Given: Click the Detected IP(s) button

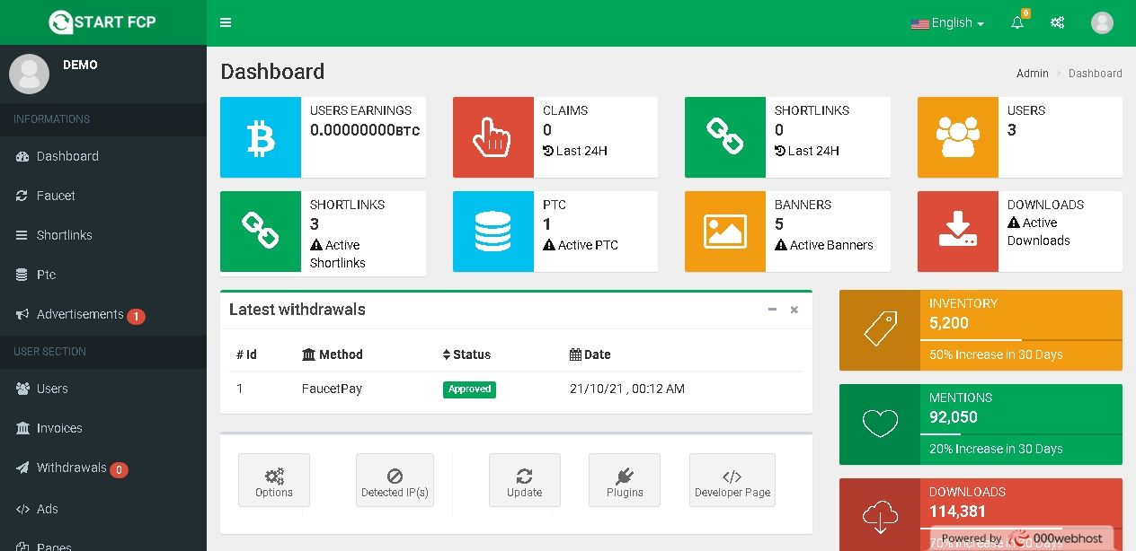Looking at the screenshot, I should coord(395,480).
